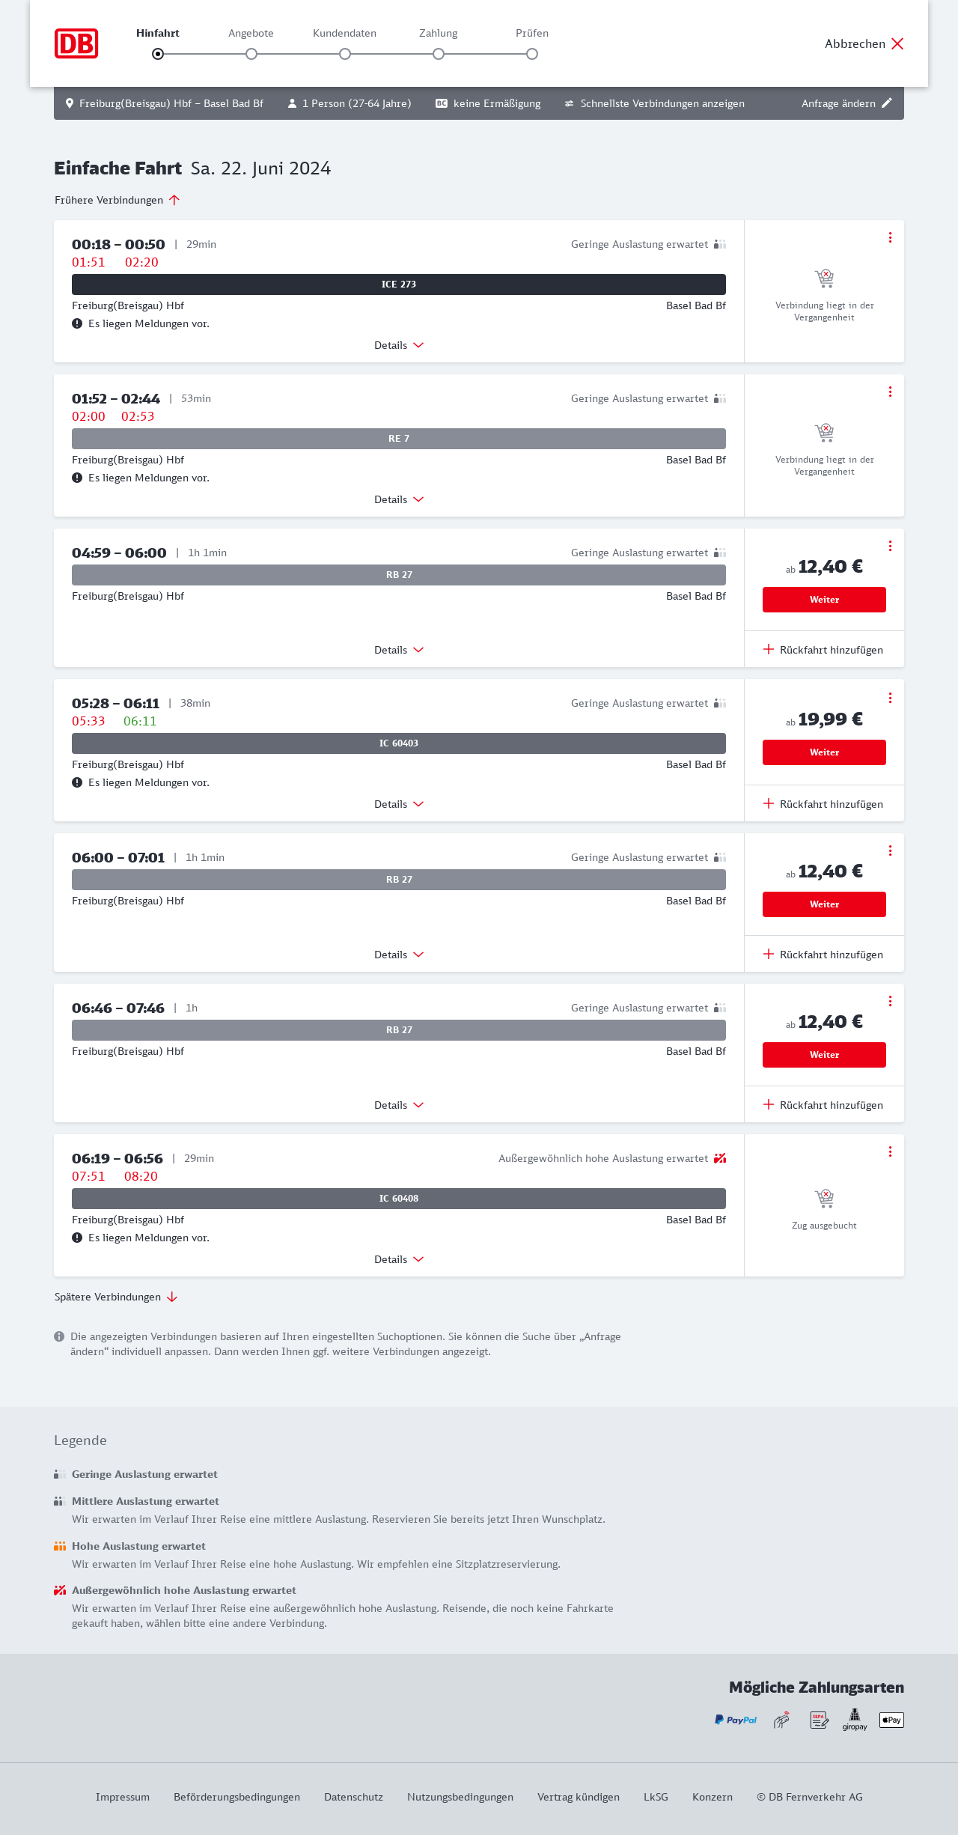Click the Apple Pay icon
Screen dimensions: 958x1835
click(891, 1720)
